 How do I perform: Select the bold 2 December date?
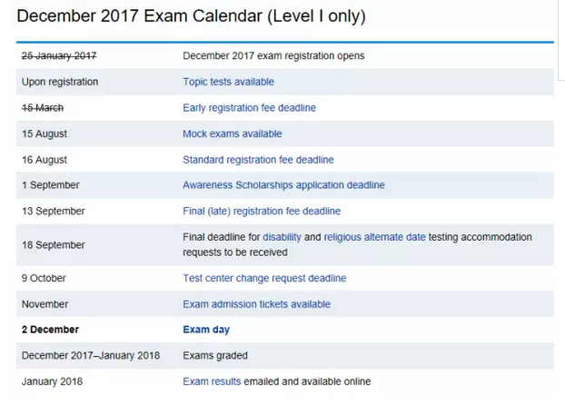[50, 330]
